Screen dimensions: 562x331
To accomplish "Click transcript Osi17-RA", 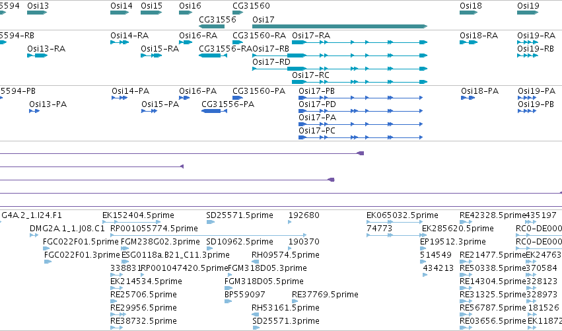I will click(359, 42).
